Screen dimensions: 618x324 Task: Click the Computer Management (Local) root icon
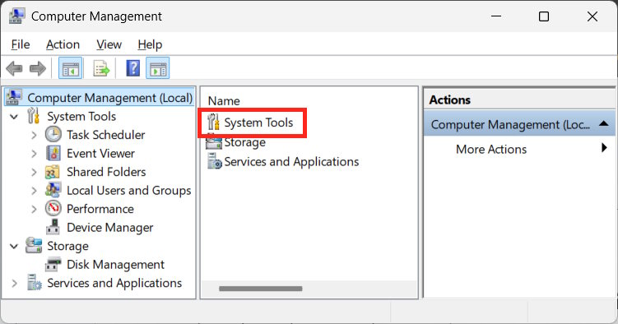tap(14, 97)
